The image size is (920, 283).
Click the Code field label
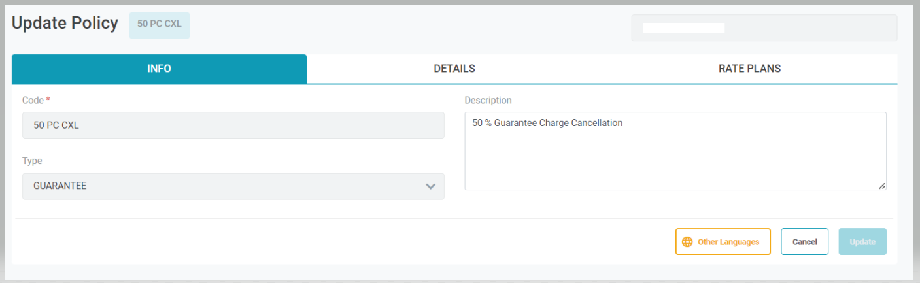[x=33, y=101]
